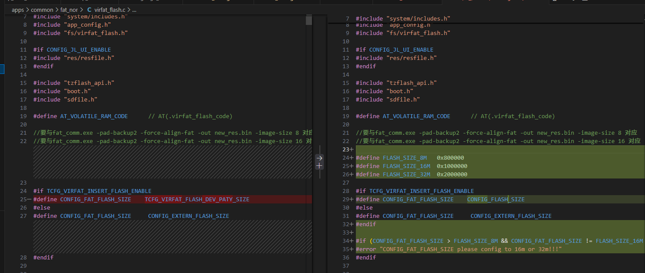Click #endif on left pane line 28
The width and height of the screenshot is (645, 273).
(x=43, y=257)
